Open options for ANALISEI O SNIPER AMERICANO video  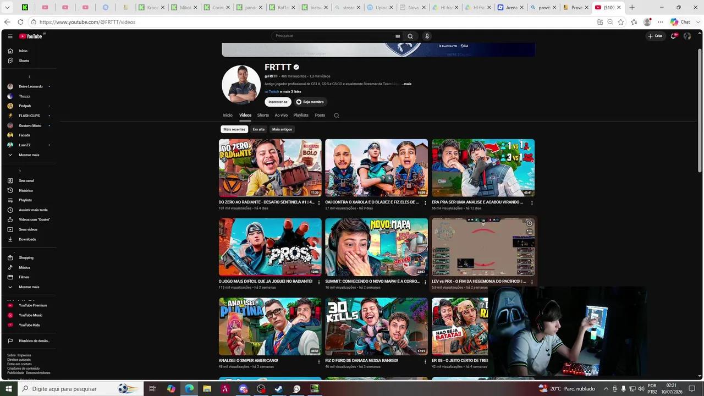pos(318,361)
